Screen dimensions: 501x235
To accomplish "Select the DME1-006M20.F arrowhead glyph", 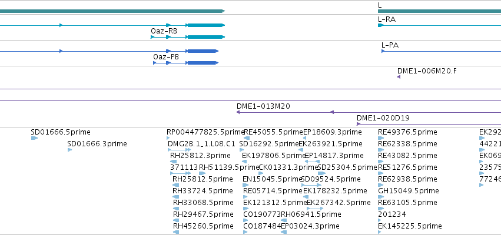I will pyautogui.click(x=399, y=77).
